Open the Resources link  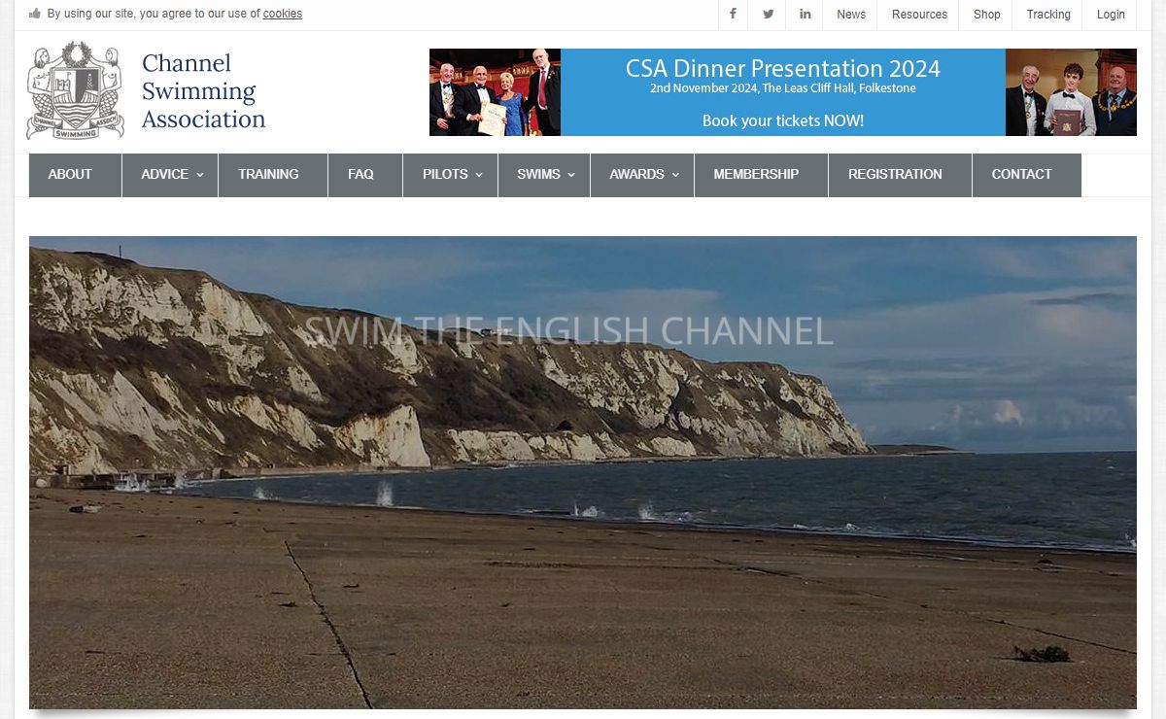click(919, 15)
